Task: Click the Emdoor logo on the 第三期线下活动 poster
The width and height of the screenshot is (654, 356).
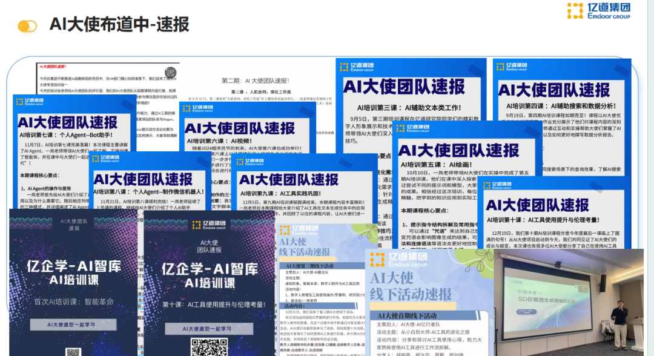Action: pos(299,229)
